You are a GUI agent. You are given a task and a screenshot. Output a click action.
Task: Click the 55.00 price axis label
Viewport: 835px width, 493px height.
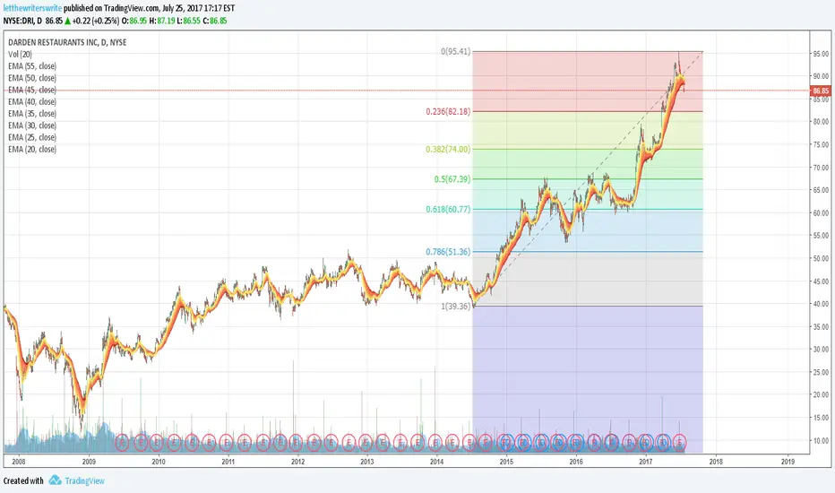tap(821, 236)
